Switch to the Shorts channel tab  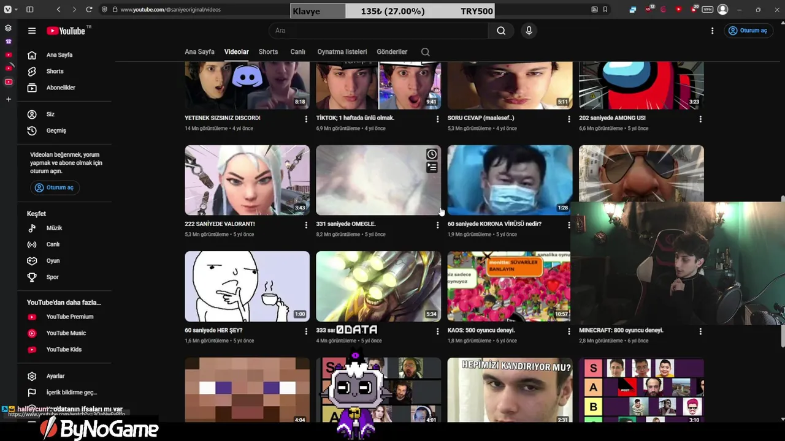[268, 52]
